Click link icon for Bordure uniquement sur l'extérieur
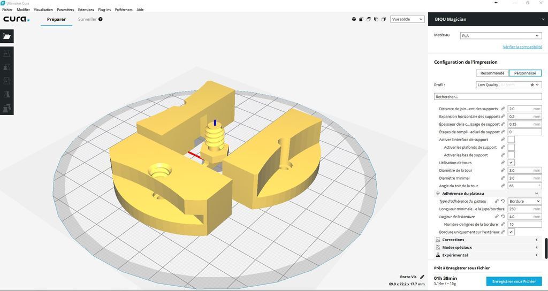 pyautogui.click(x=503, y=232)
